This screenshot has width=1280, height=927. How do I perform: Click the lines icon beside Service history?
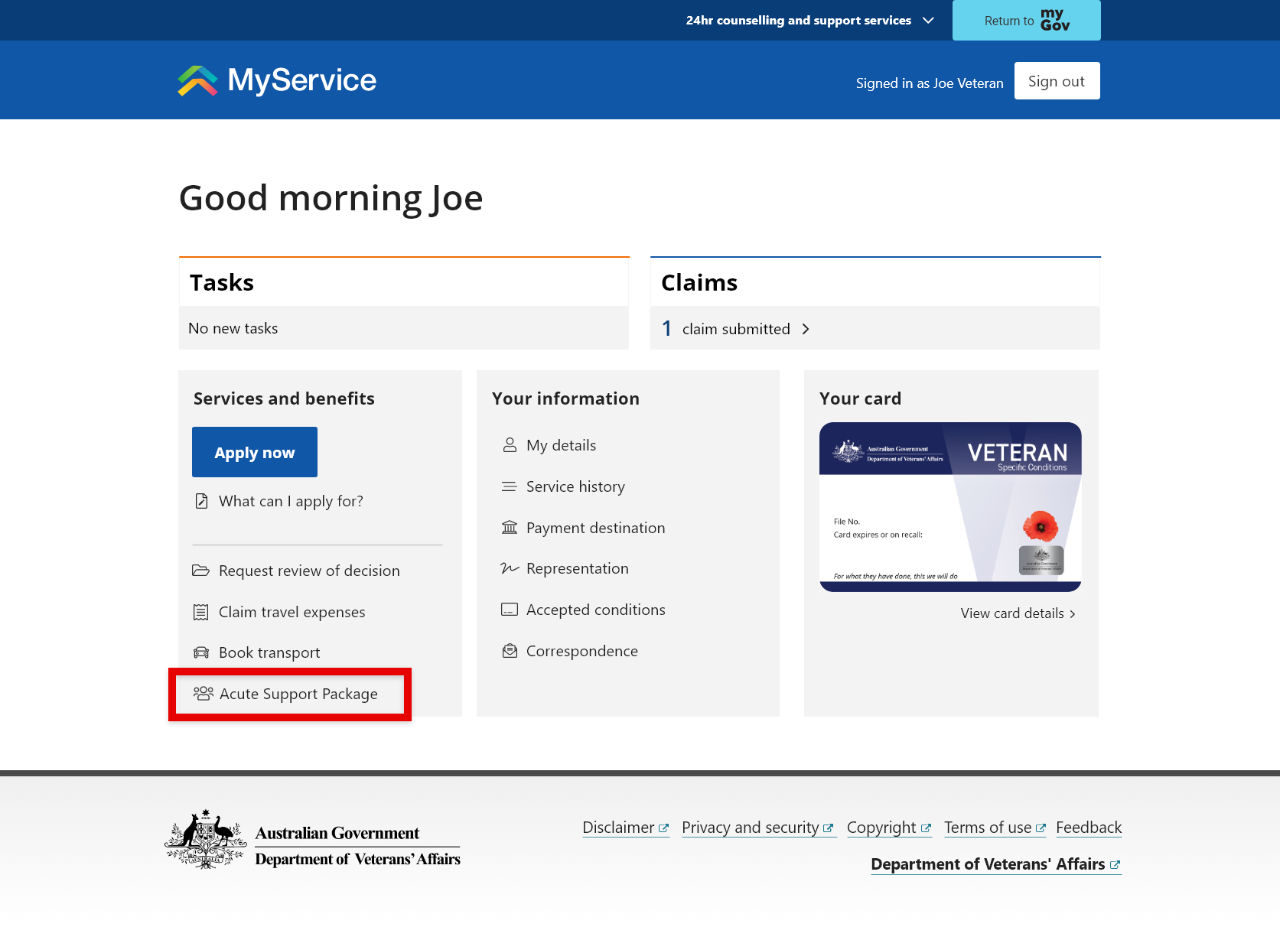click(x=510, y=486)
